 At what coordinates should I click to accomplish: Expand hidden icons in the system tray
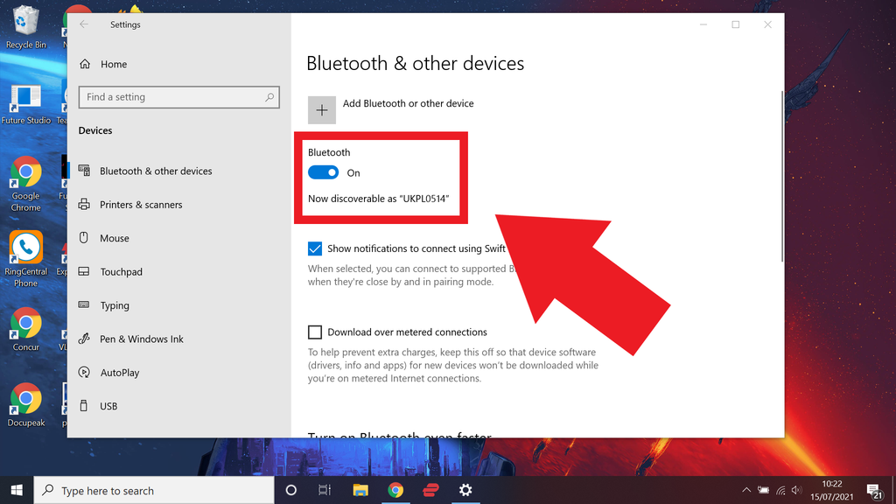coord(746,490)
